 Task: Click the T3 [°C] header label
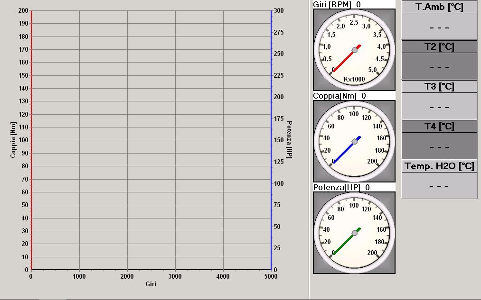[x=439, y=87]
